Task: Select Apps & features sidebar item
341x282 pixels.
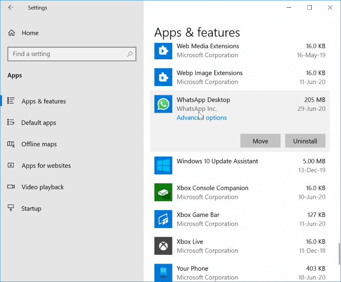Action: [72, 101]
